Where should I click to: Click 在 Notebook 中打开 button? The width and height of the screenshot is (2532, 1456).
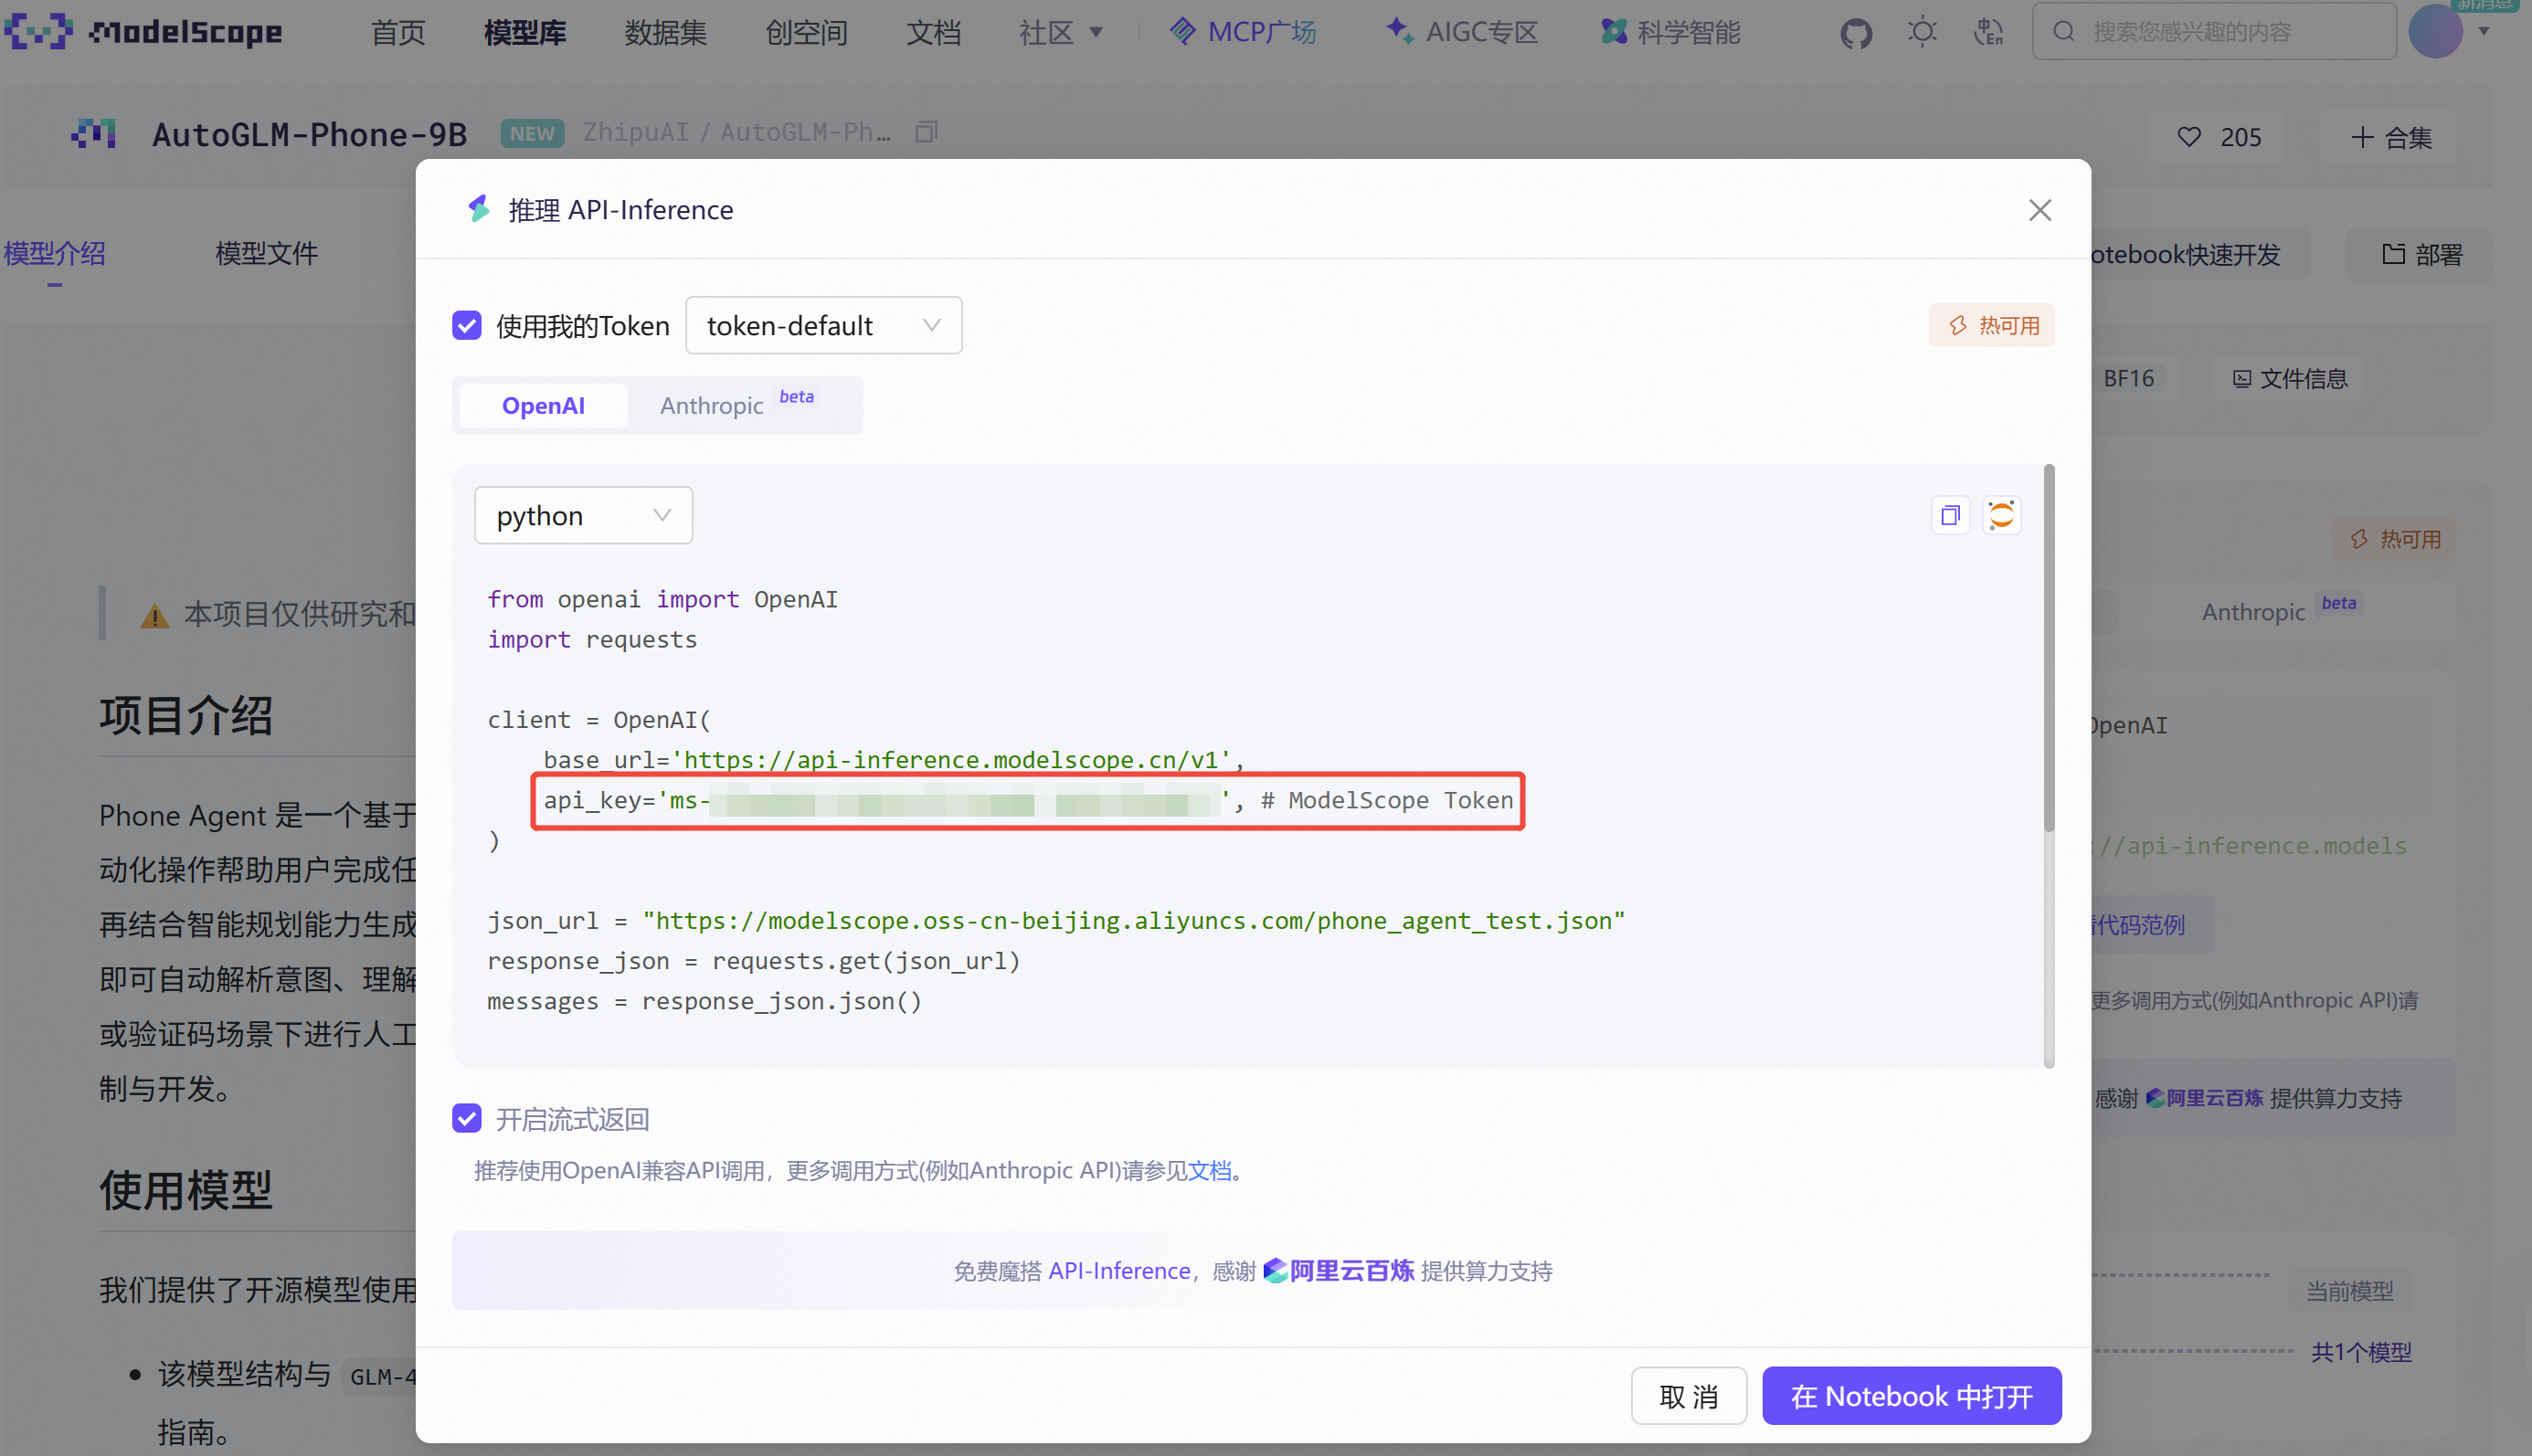coord(1911,1396)
